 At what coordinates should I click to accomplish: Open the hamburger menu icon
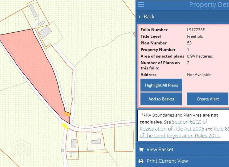[x=141, y=4]
